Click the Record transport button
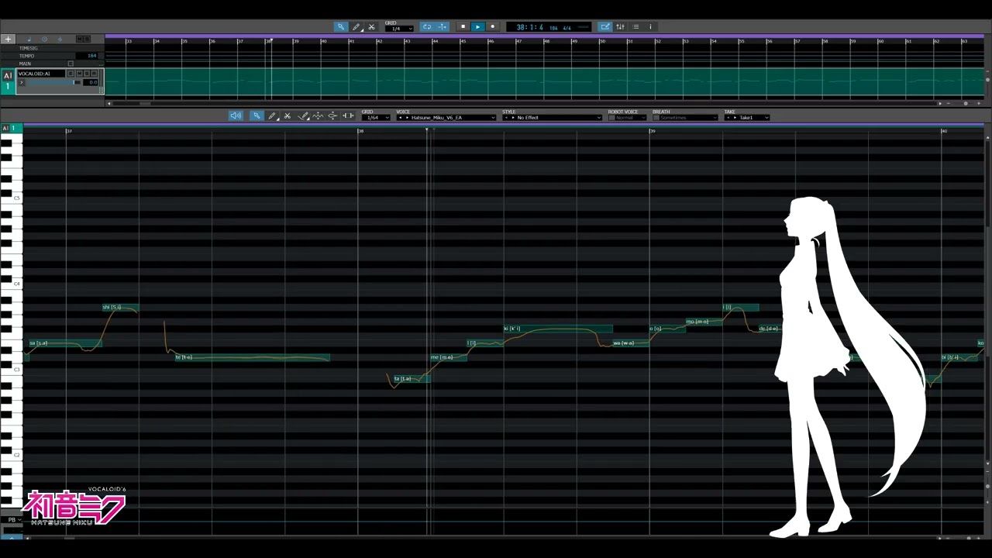Image resolution: width=992 pixels, height=558 pixels. click(x=492, y=26)
